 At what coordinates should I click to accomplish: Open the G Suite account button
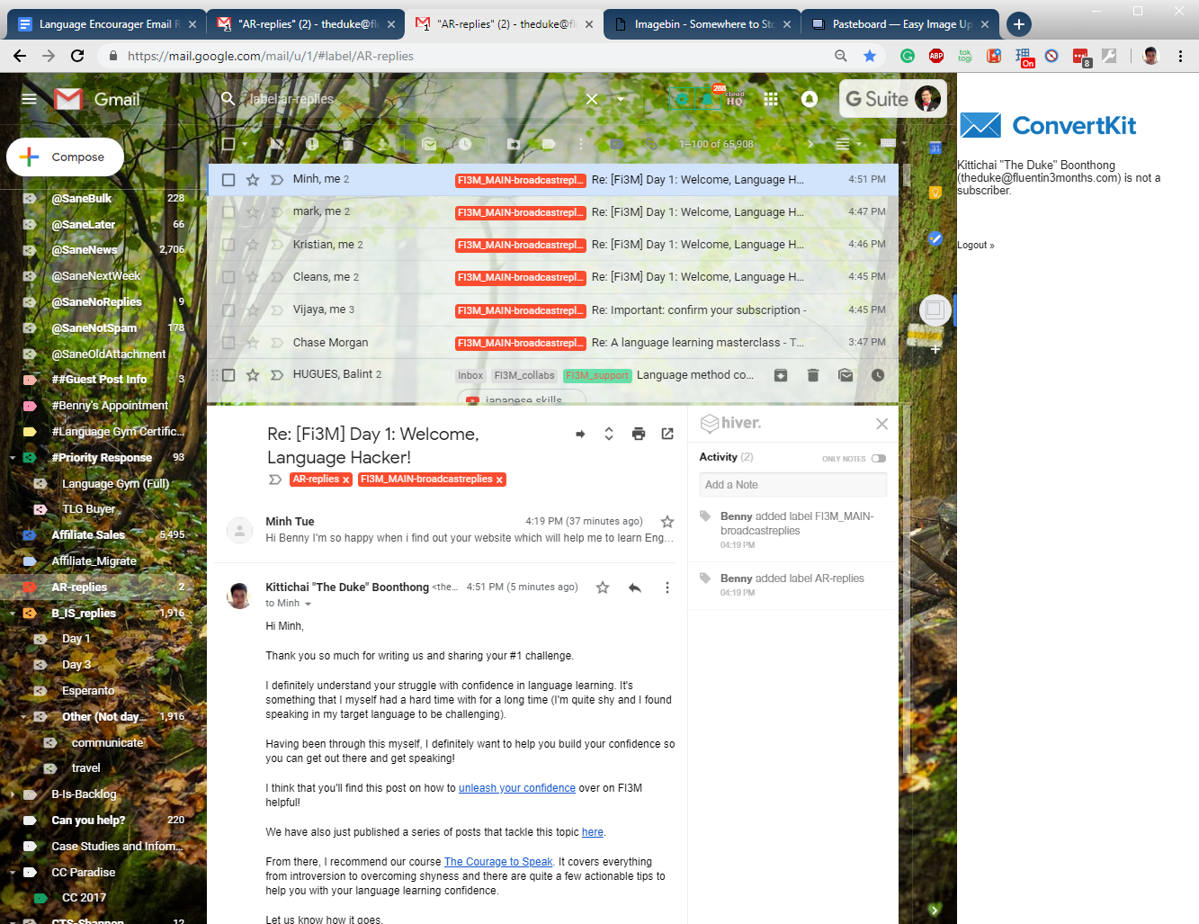point(893,99)
